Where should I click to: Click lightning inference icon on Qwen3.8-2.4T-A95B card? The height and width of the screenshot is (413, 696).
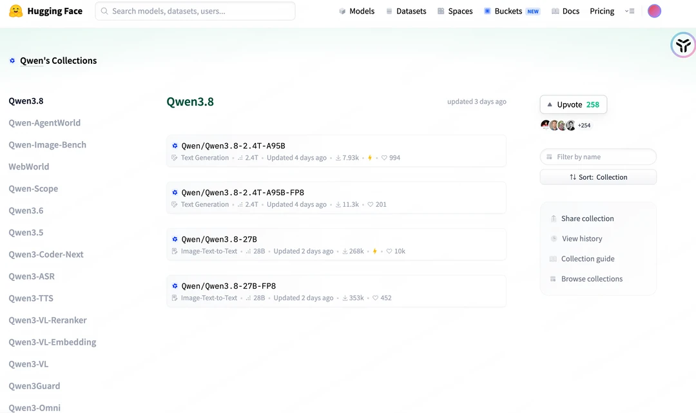tap(370, 158)
